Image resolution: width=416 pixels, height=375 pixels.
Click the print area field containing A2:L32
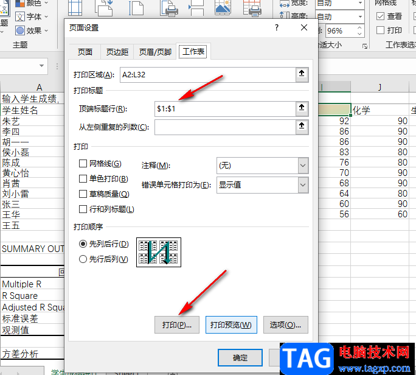(x=208, y=75)
